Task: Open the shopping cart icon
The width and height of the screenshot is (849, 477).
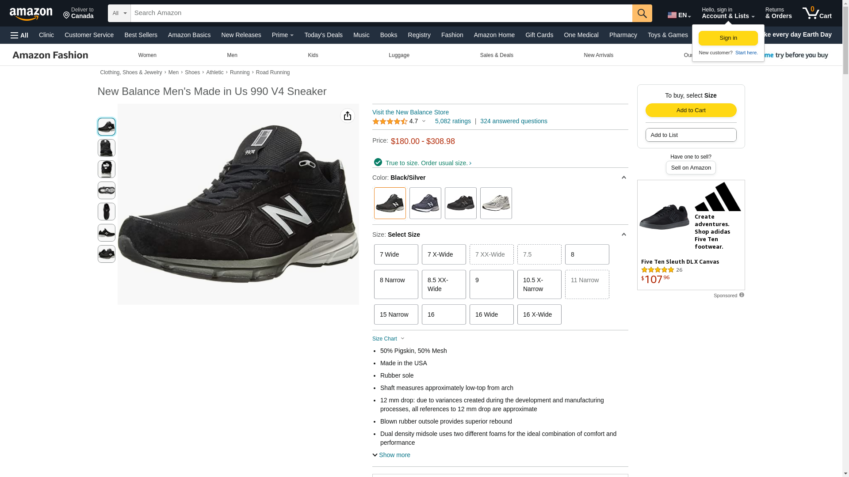Action: 816,13
